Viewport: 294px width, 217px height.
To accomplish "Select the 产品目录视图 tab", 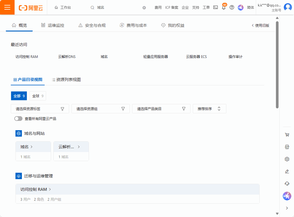I will point(28,80).
